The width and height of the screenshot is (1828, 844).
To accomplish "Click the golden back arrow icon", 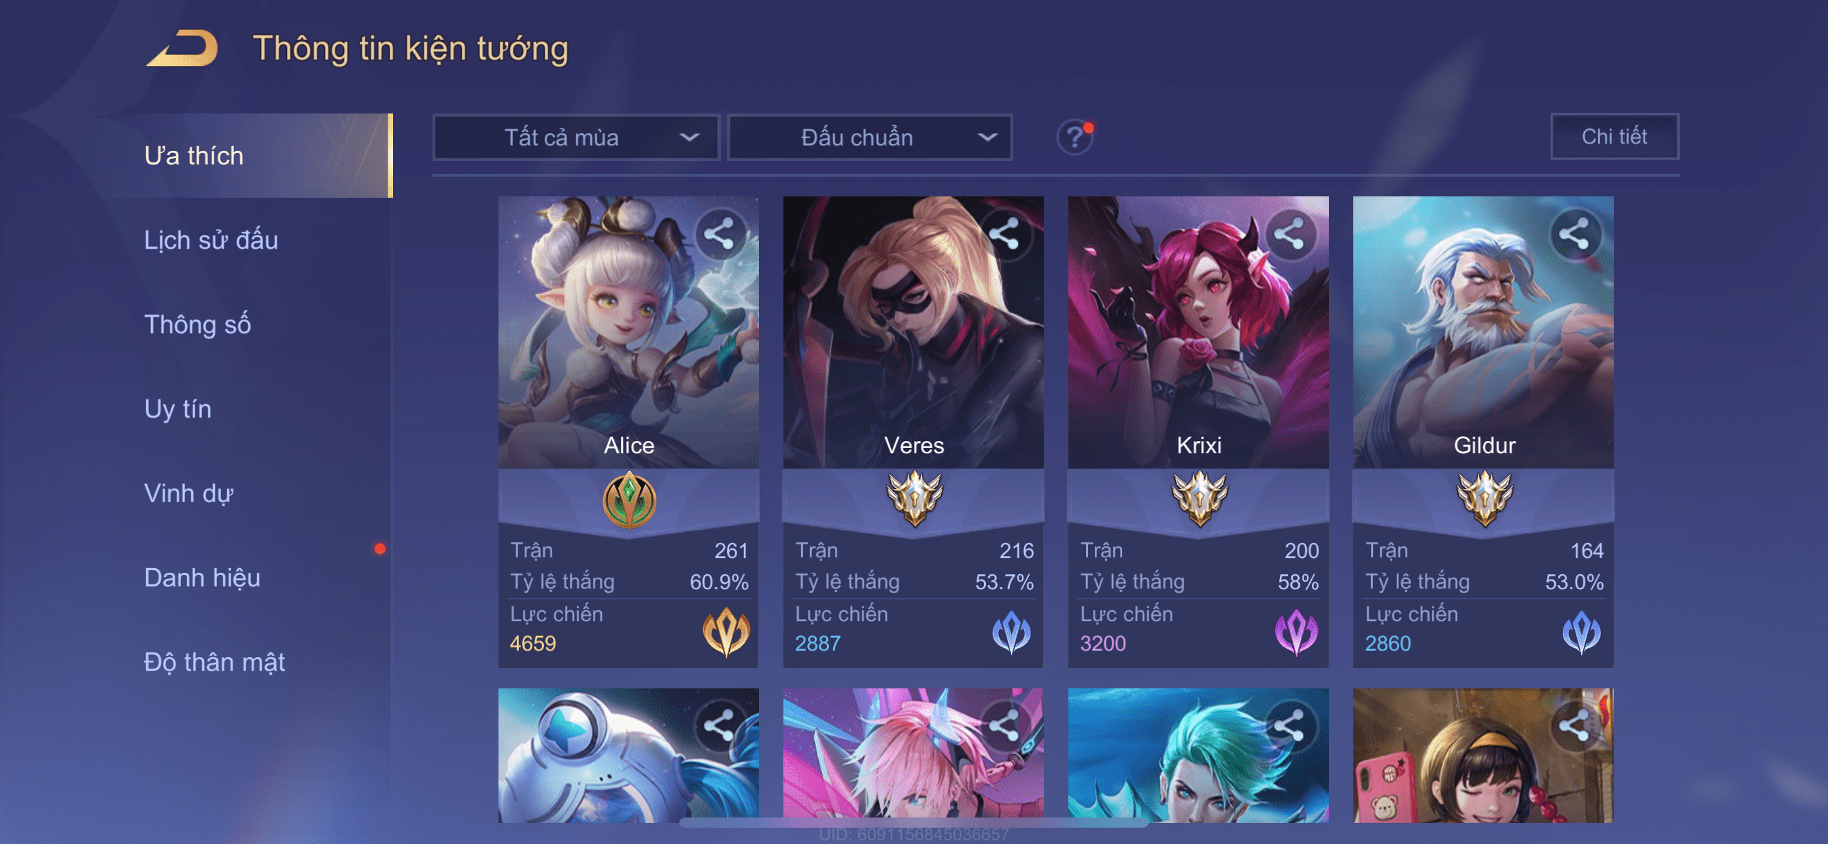I will [182, 48].
